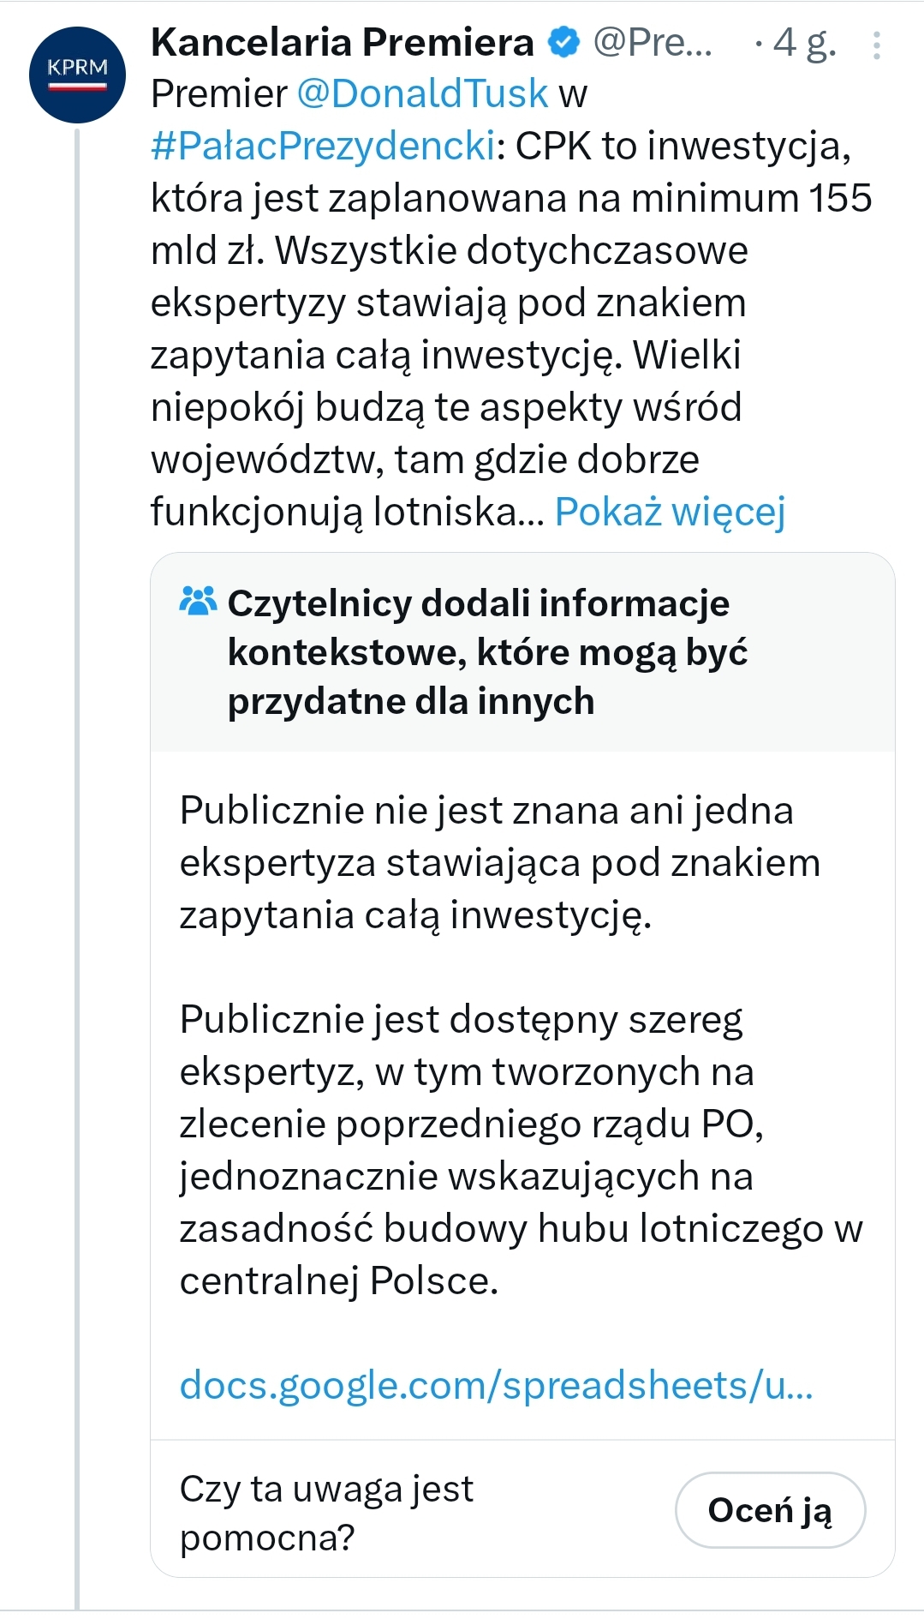924x1619 pixels.
Task: Click the vertical thread line below avatar
Action: click(77, 857)
